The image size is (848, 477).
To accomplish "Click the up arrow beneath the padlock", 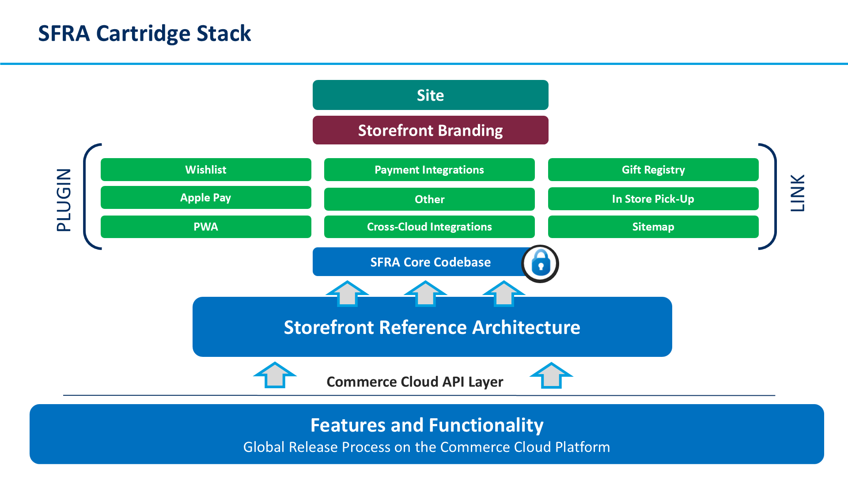I will click(x=504, y=293).
